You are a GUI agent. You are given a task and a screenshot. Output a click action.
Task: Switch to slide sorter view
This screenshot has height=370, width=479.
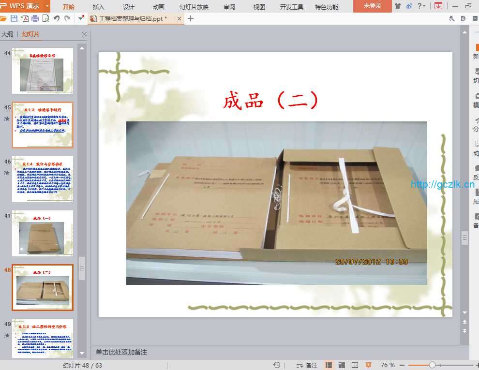(342, 365)
